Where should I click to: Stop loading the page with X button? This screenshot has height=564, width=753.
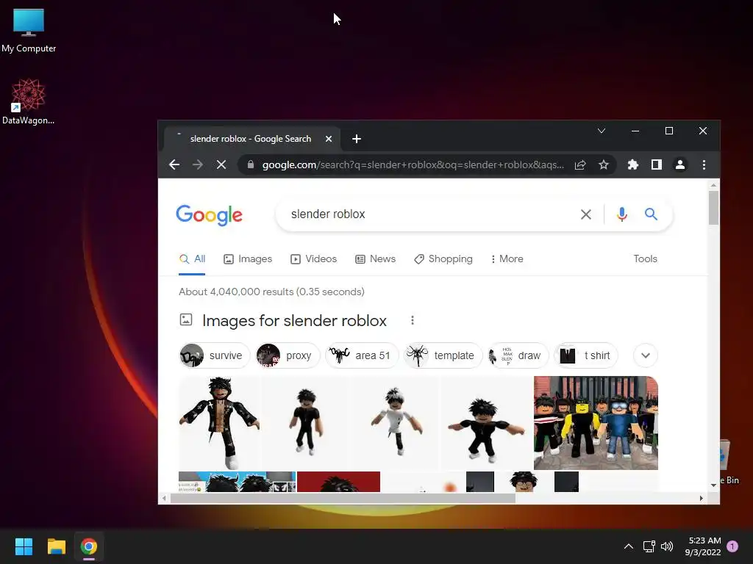pyautogui.click(x=221, y=165)
